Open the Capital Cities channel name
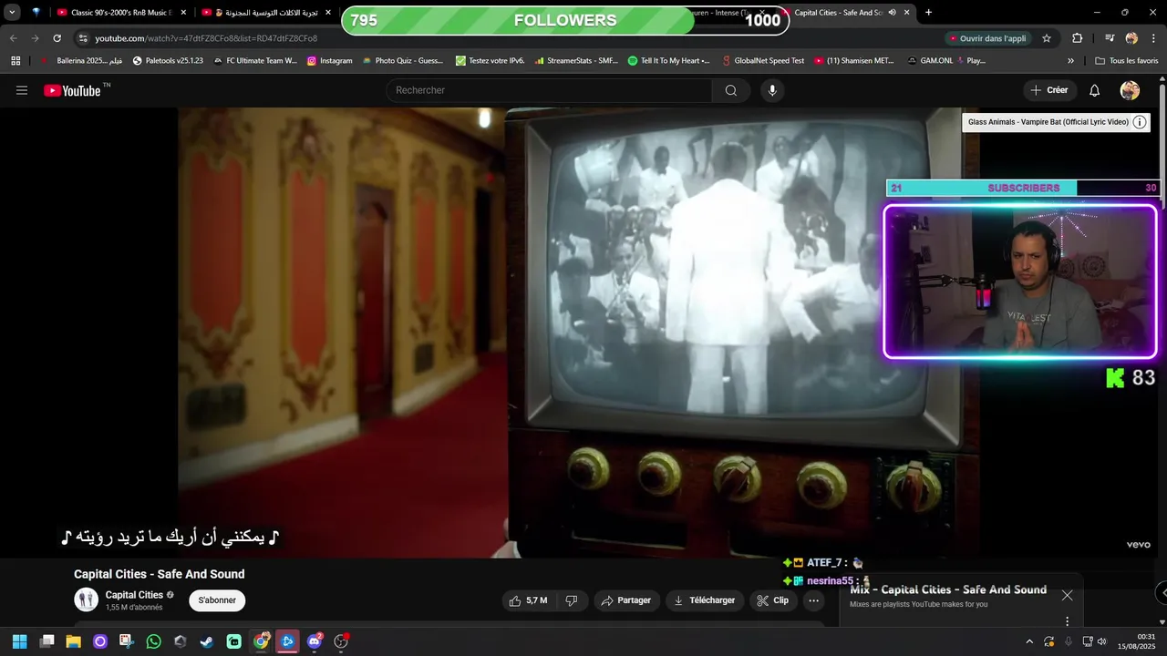 134,595
